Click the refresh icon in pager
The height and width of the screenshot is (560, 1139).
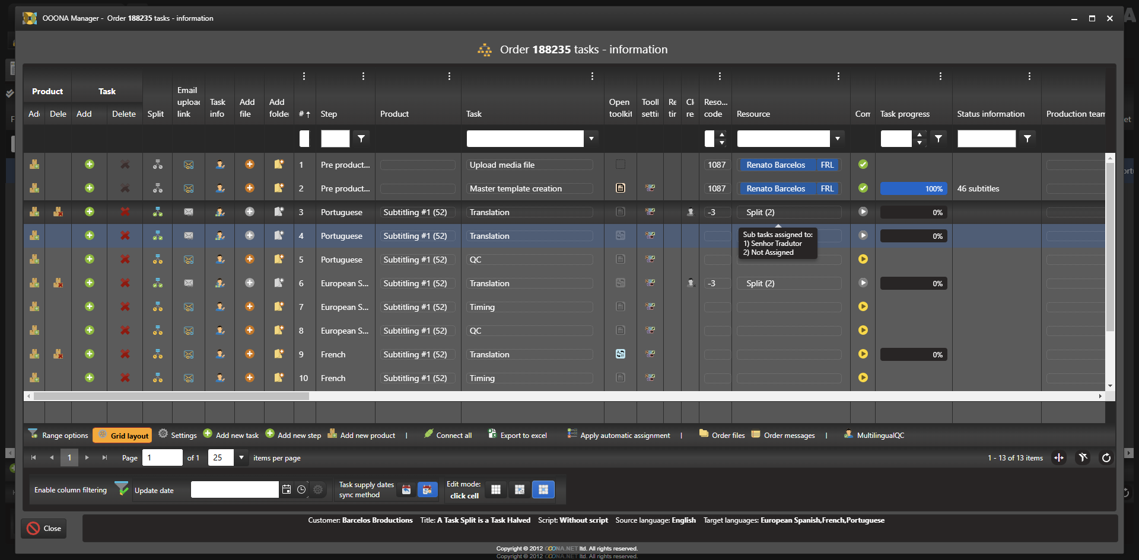[1106, 457]
